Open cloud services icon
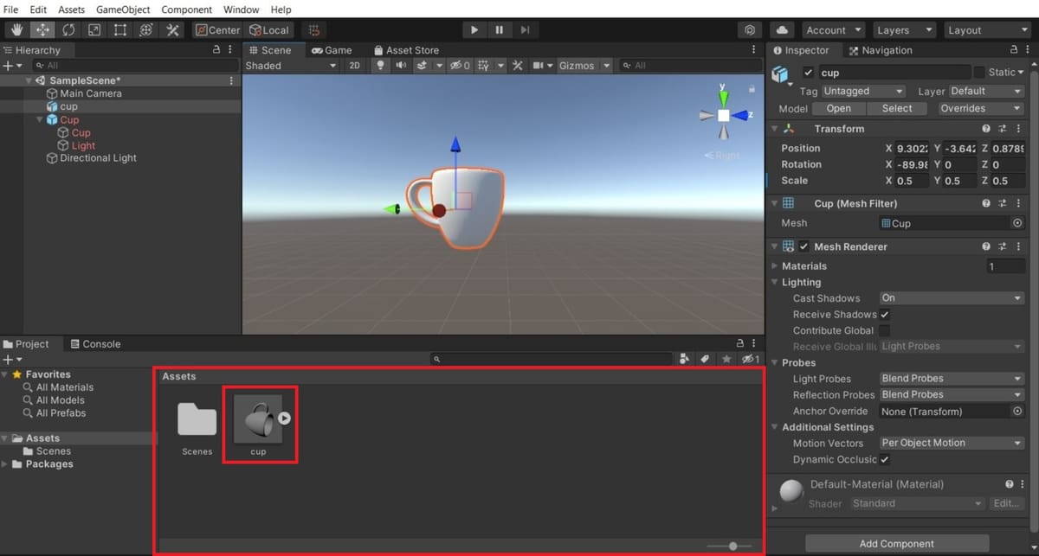This screenshot has width=1039, height=556. tap(782, 30)
